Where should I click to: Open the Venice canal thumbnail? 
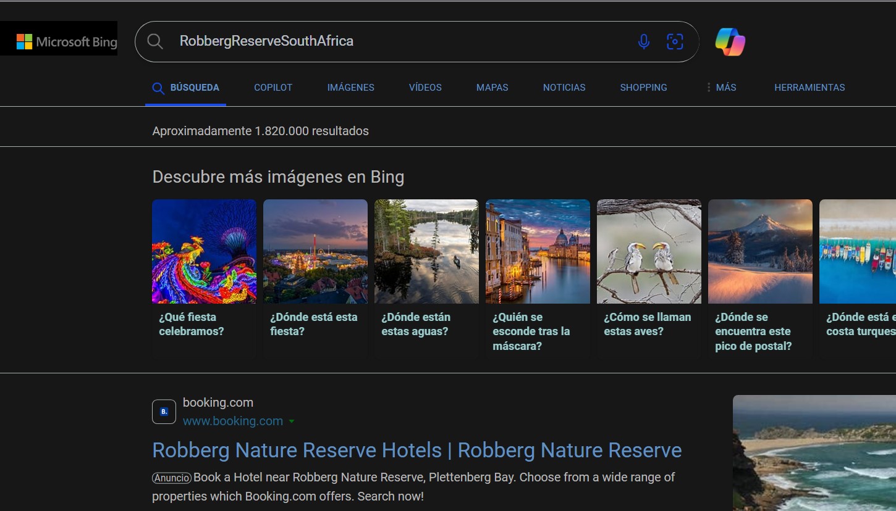click(538, 251)
